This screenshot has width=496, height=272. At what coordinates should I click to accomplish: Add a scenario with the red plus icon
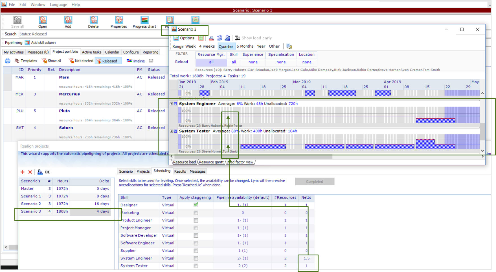[23, 172]
